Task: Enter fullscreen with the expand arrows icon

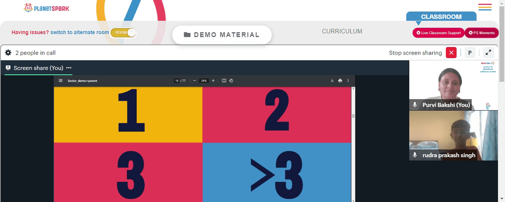Action: coord(488,53)
